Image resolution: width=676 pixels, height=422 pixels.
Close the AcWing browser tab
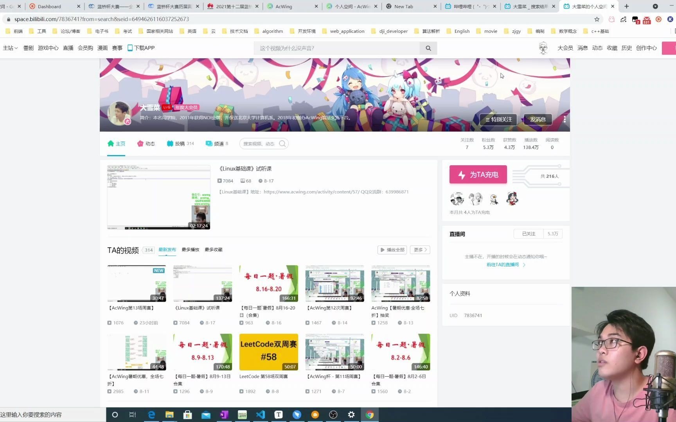tap(316, 6)
